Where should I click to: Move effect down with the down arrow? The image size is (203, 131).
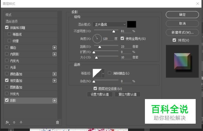point(21,122)
